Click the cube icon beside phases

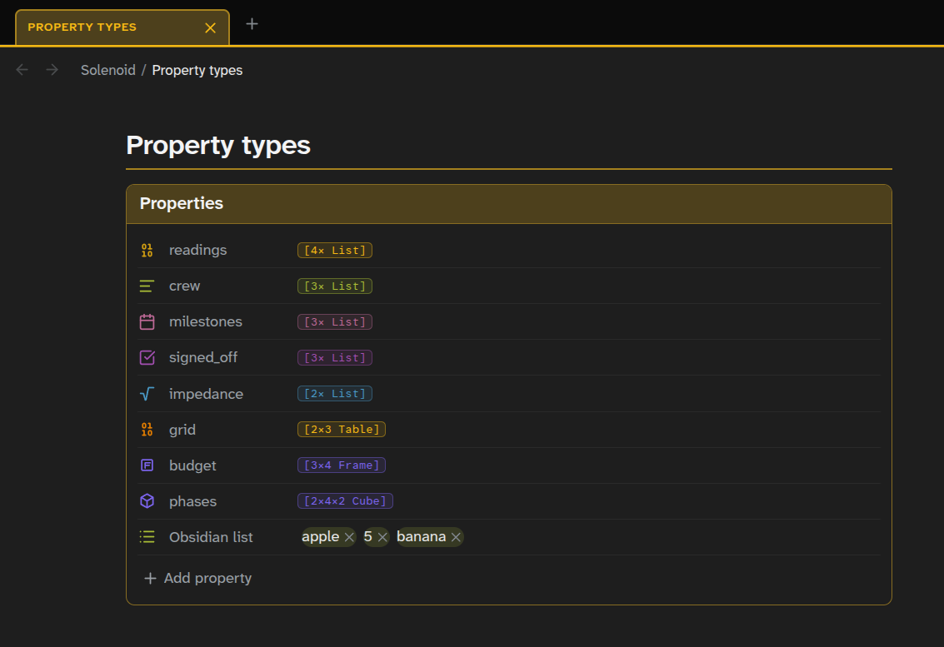click(147, 500)
